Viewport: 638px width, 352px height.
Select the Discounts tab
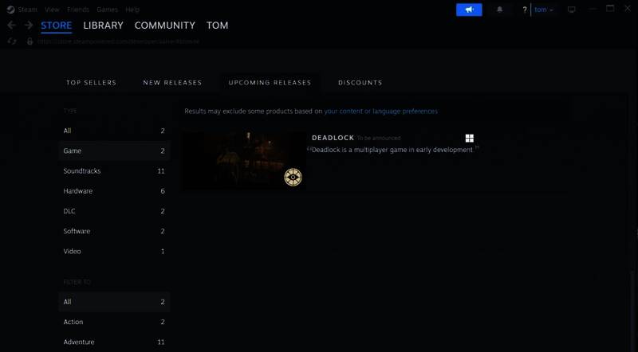point(360,83)
